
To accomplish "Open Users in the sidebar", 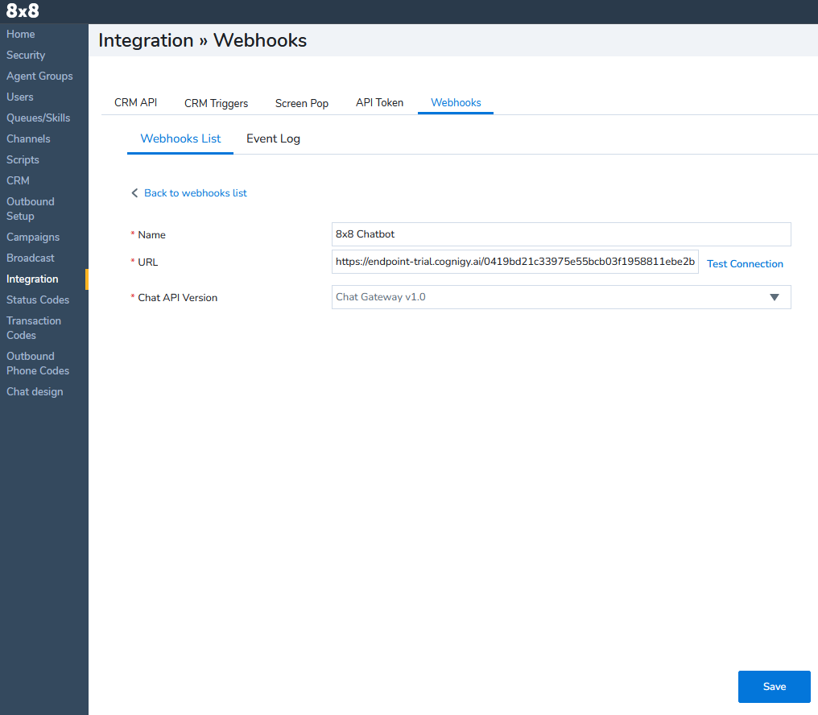I will (20, 97).
